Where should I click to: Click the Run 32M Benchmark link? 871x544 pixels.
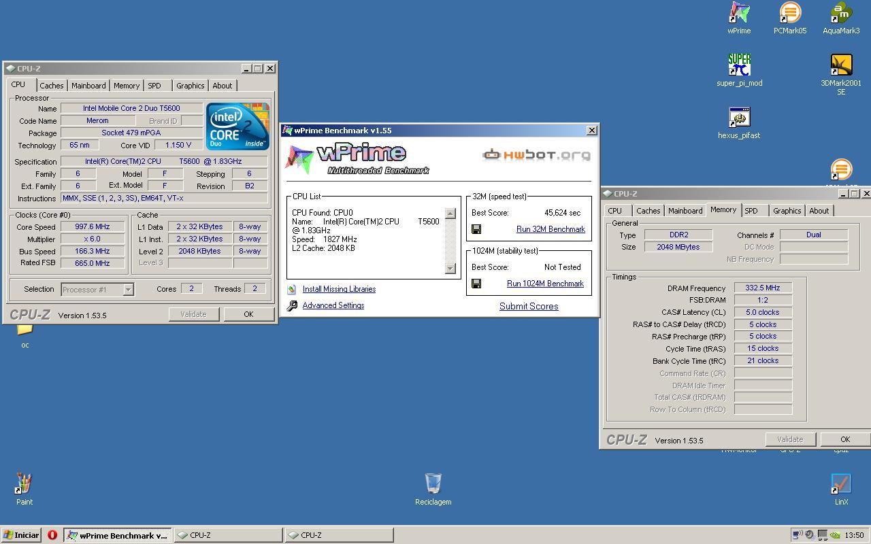coord(550,229)
